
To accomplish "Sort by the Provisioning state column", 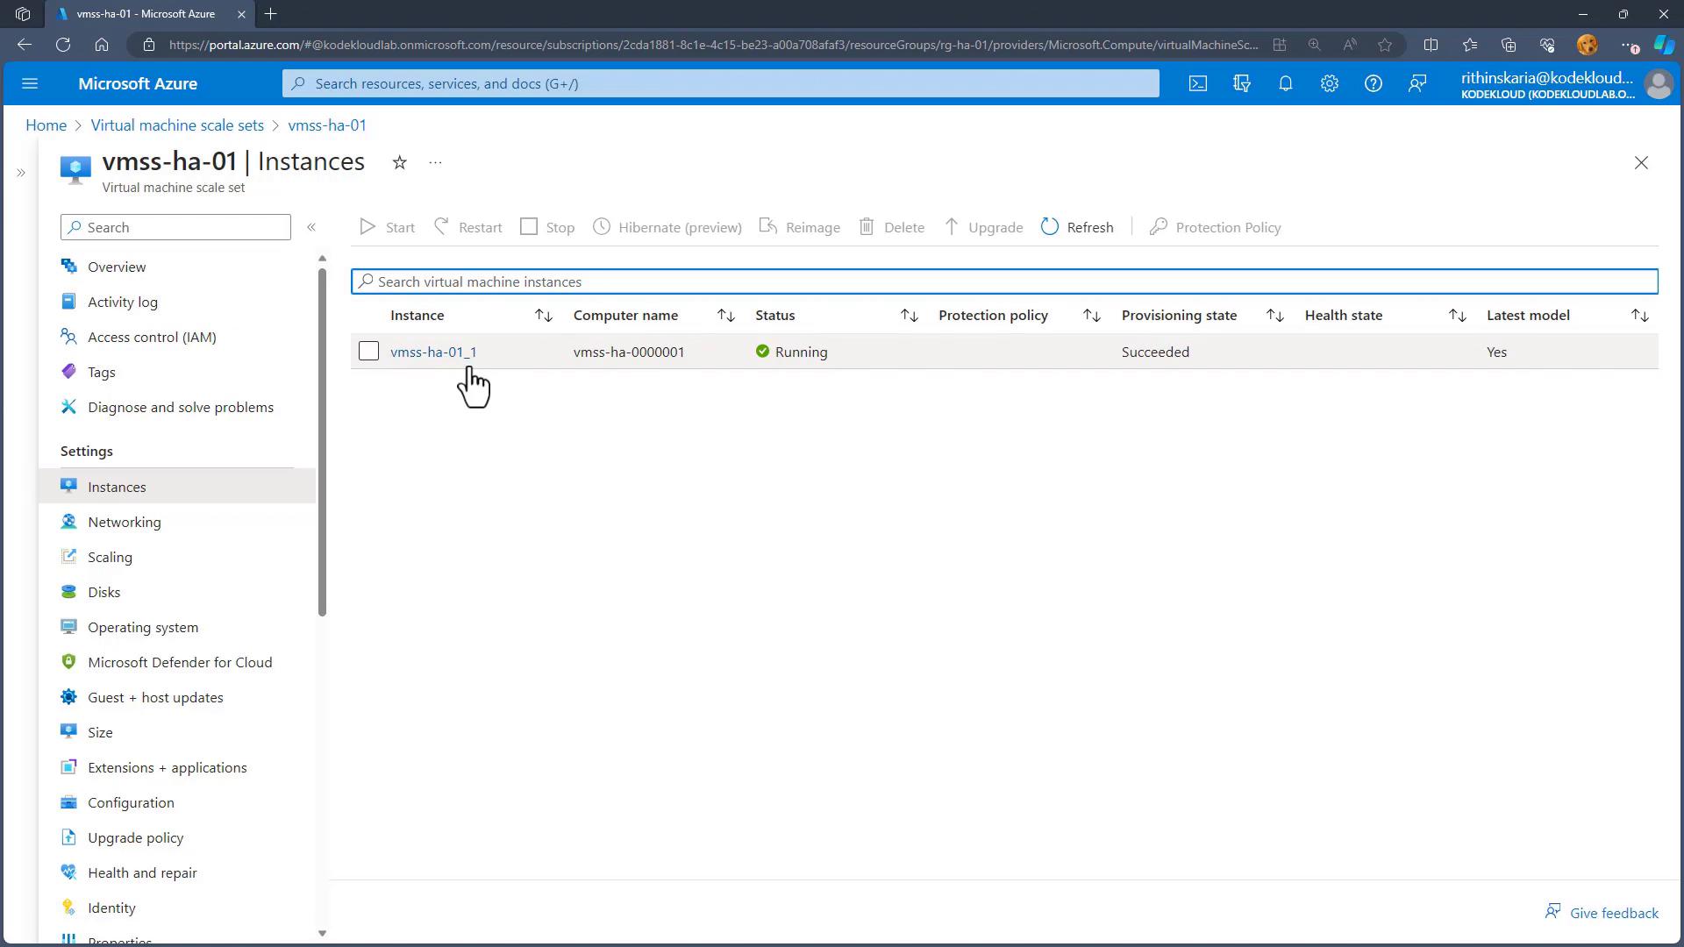I will coord(1275,316).
